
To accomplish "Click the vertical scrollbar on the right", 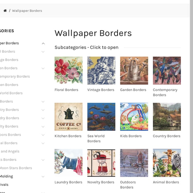I will [x=191, y=96].
